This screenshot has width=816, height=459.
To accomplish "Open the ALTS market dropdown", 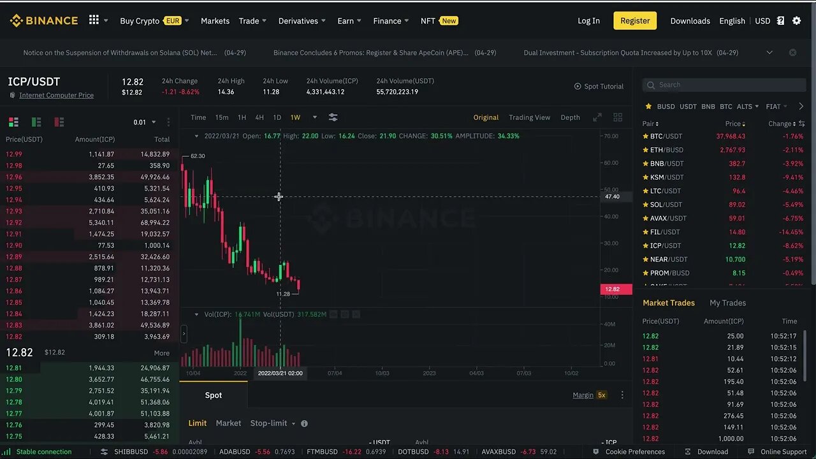I will (748, 106).
